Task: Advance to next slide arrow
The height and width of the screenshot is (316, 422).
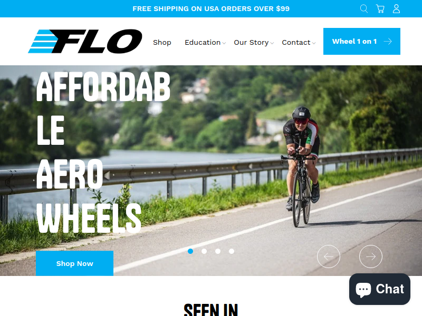Action: pyautogui.click(x=371, y=256)
